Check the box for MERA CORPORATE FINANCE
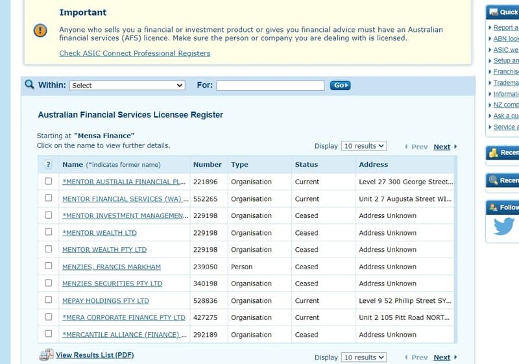This screenshot has width=519, height=364. coord(48,317)
